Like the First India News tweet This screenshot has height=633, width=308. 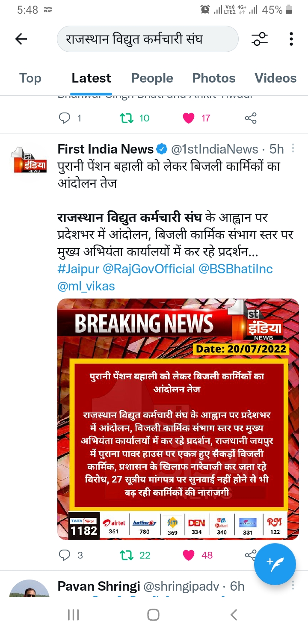point(197,555)
